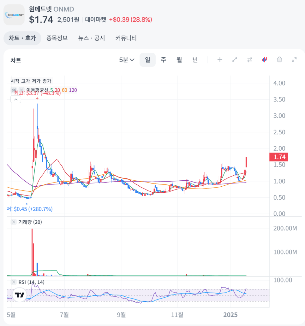
Task: Click the 60 moving average period value
Action: [64, 90]
